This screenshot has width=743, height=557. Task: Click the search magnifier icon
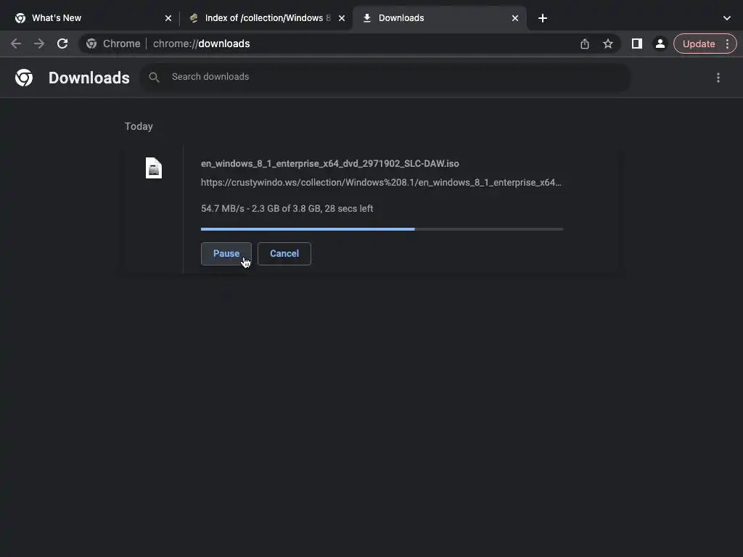154,77
